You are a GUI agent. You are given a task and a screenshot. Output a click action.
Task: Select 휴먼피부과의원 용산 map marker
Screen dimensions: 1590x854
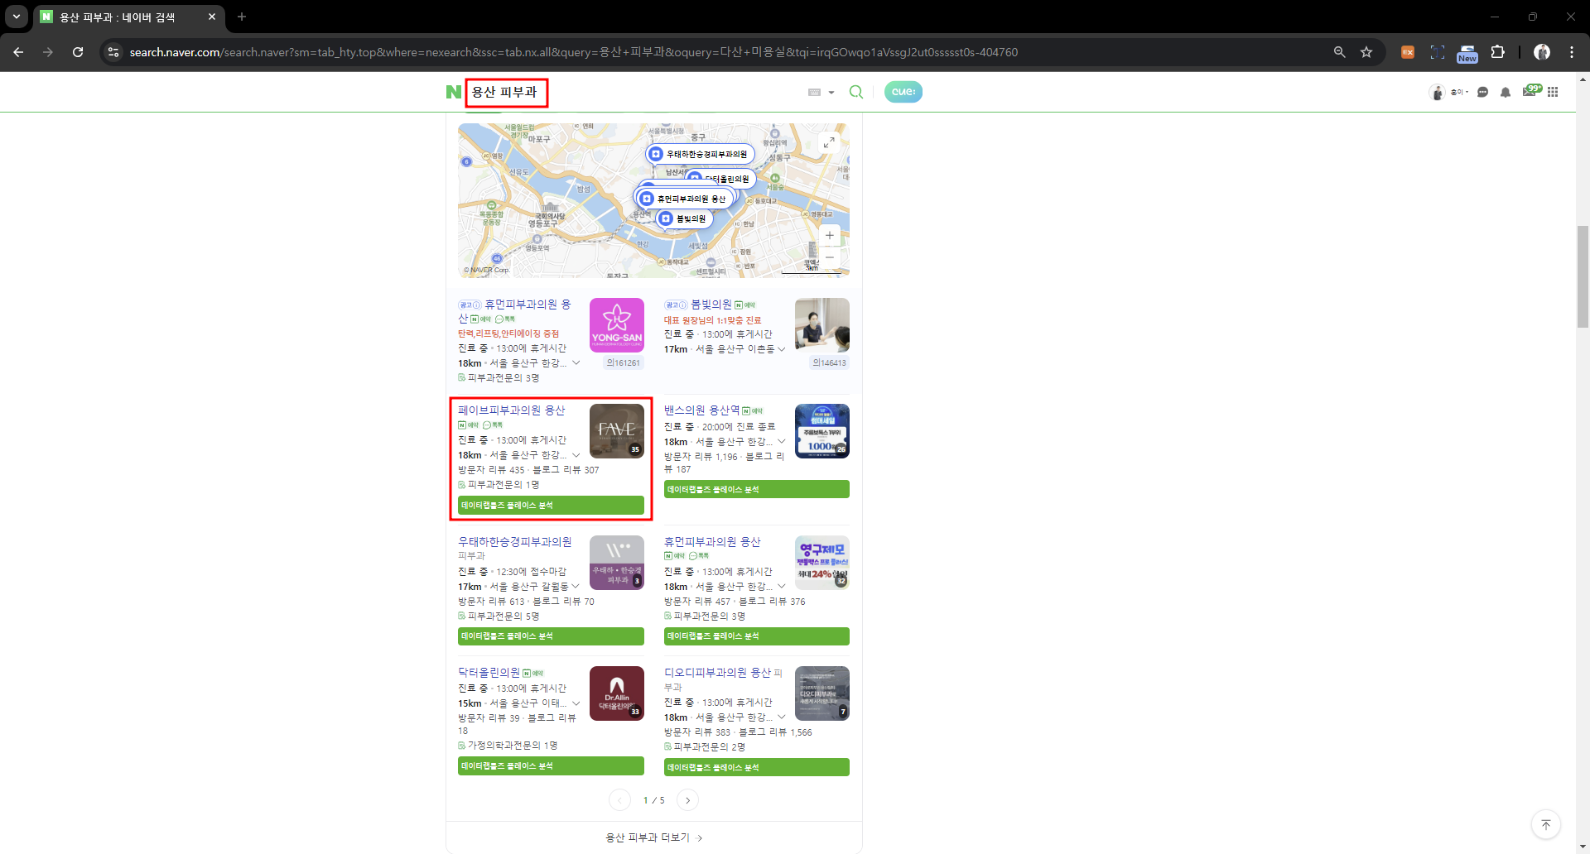(x=684, y=199)
